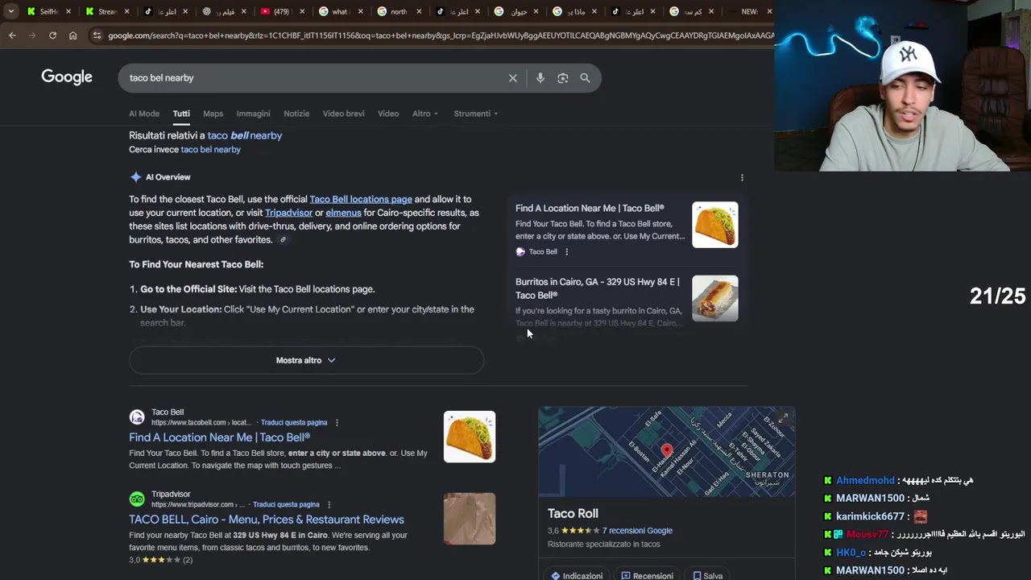Image resolution: width=1031 pixels, height=580 pixels.
Task: Open the Burritos in Cairo, GA source card
Action: coord(598,288)
